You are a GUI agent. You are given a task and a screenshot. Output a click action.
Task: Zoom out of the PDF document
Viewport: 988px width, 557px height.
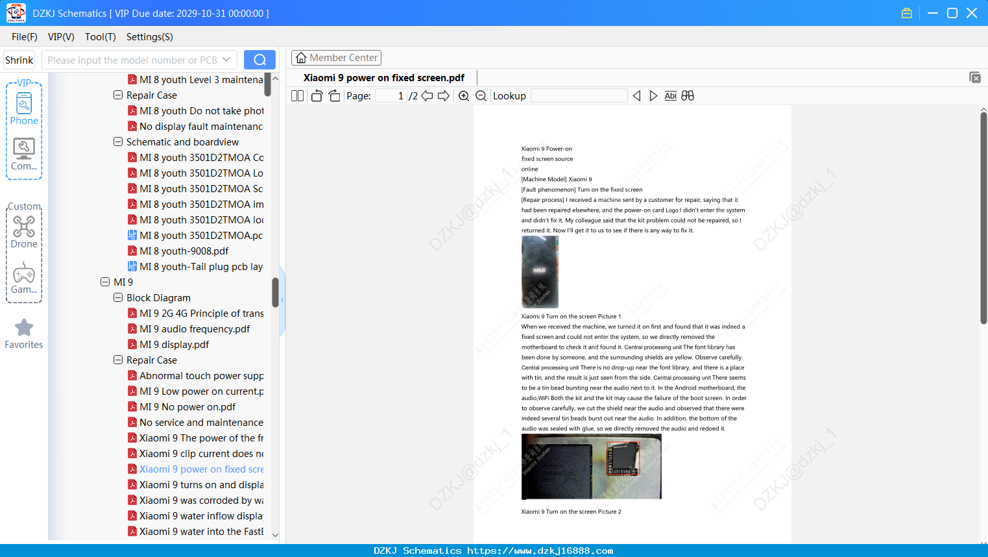(481, 96)
